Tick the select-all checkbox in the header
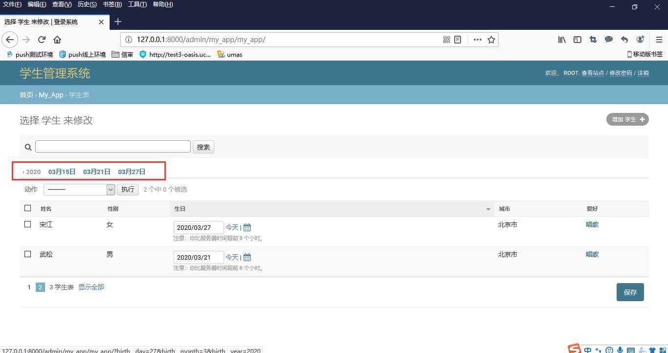This screenshot has width=668, height=353. [27, 208]
